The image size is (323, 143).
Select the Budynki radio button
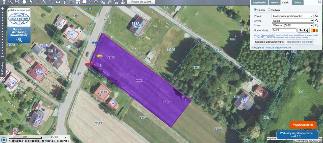(x=269, y=10)
